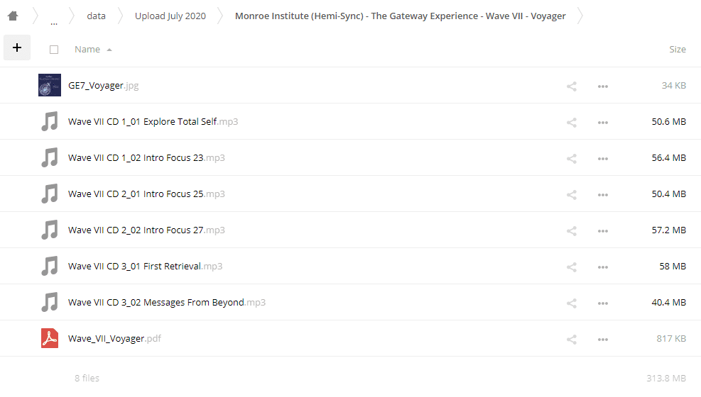Image resolution: width=701 pixels, height=397 pixels.
Task: Open Wave VII CD 2_01 Intro Focus 25.mp3
Action: coord(146,194)
